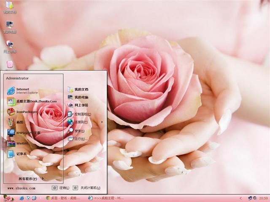
Task: Click the quick launch icon beside the Chrome button
Action: pyautogui.click(x=34, y=198)
